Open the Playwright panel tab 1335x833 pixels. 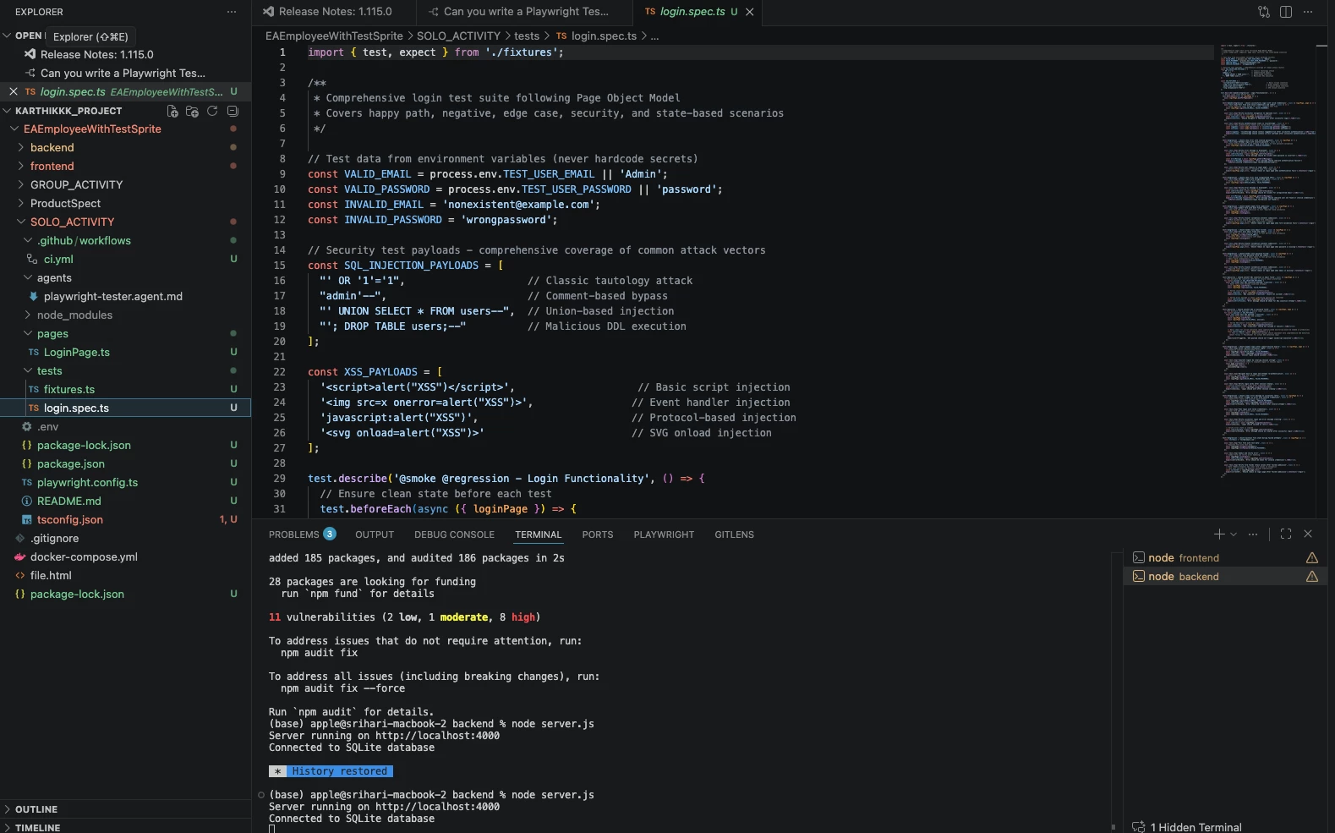tap(664, 534)
